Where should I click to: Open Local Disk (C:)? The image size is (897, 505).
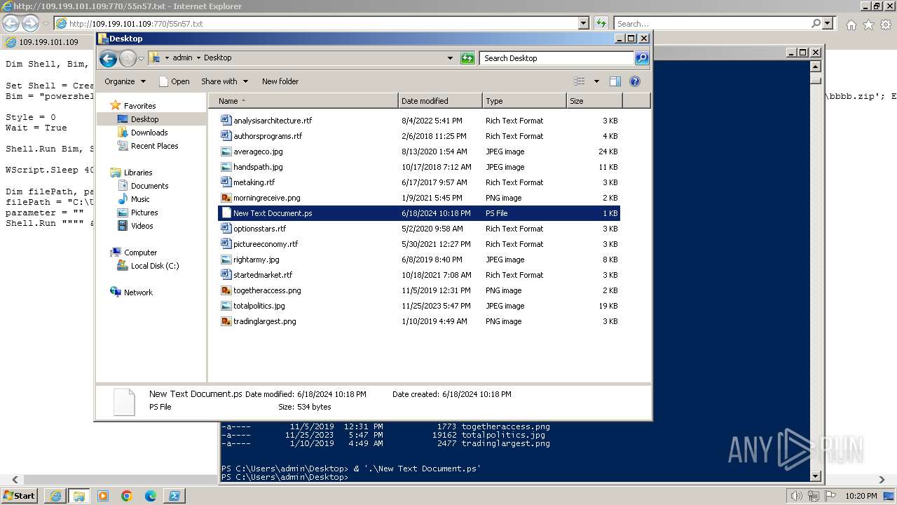(154, 266)
